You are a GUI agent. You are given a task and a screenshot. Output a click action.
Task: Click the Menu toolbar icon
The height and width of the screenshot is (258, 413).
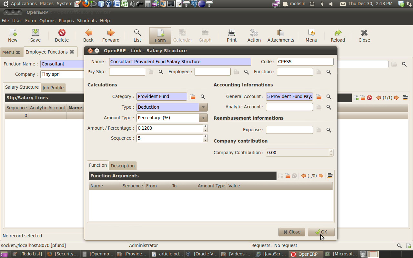click(311, 35)
